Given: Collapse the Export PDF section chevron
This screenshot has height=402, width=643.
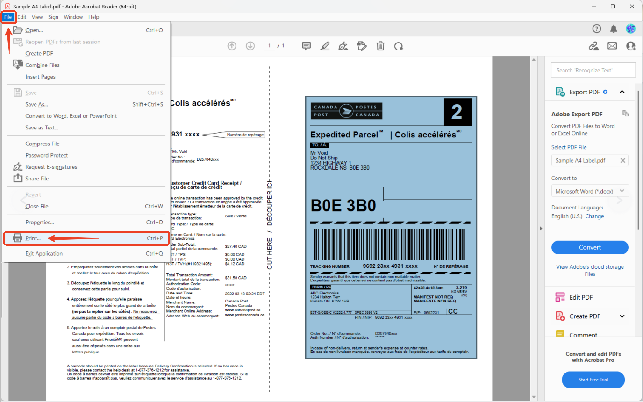Looking at the screenshot, I should (x=622, y=92).
